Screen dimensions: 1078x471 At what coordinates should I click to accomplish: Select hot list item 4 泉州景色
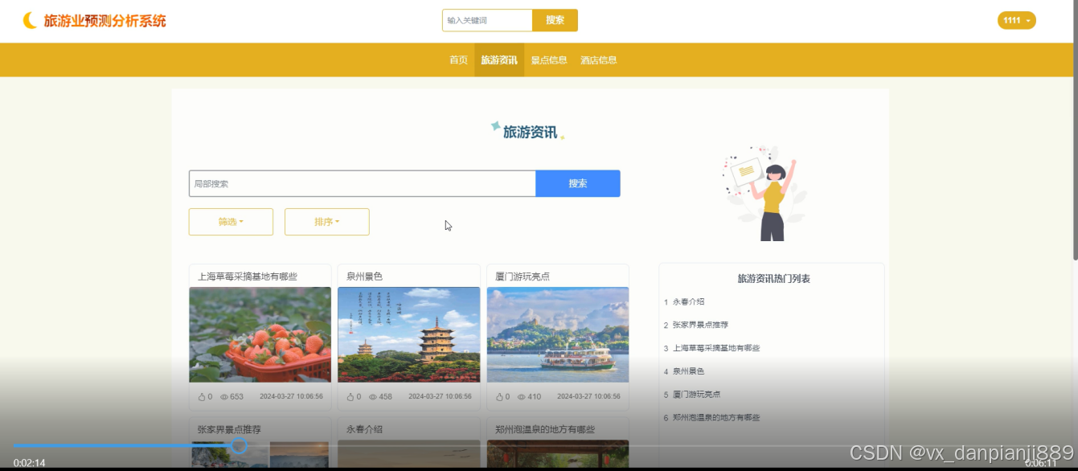(688, 372)
